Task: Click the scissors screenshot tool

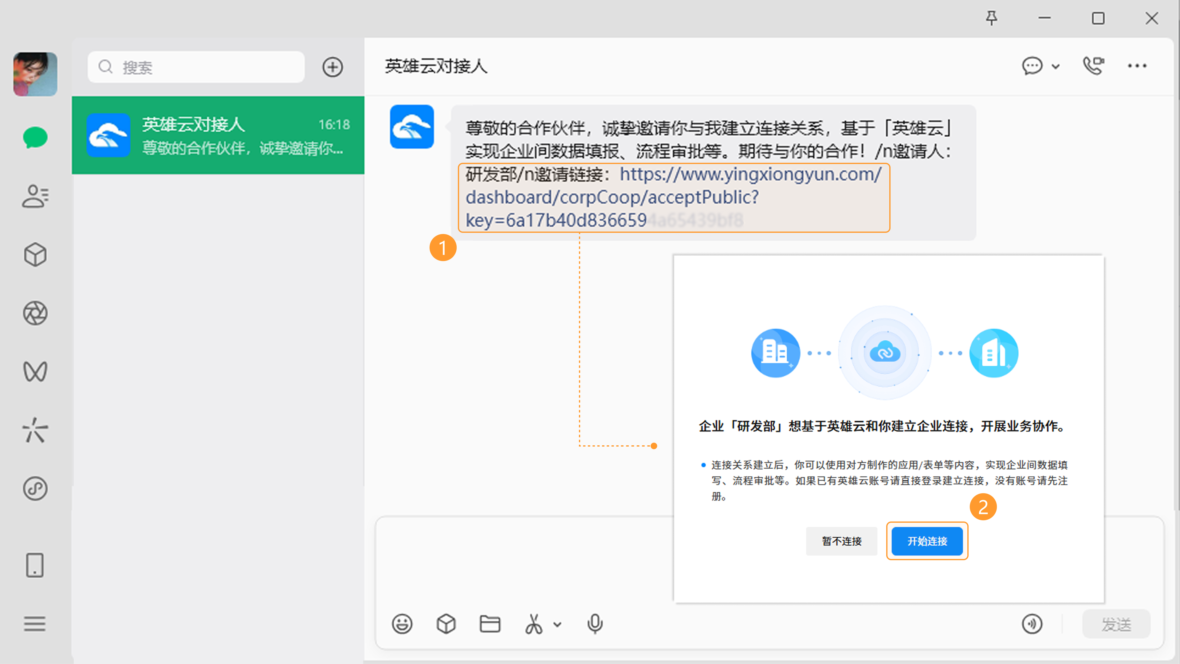Action: 534,624
